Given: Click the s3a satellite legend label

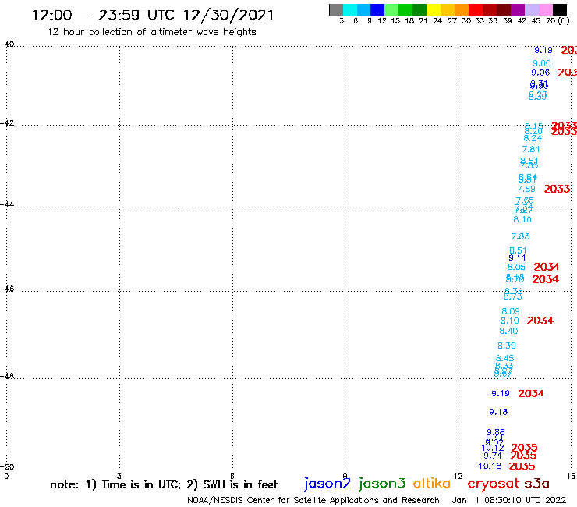Looking at the screenshot, I should point(537,484).
